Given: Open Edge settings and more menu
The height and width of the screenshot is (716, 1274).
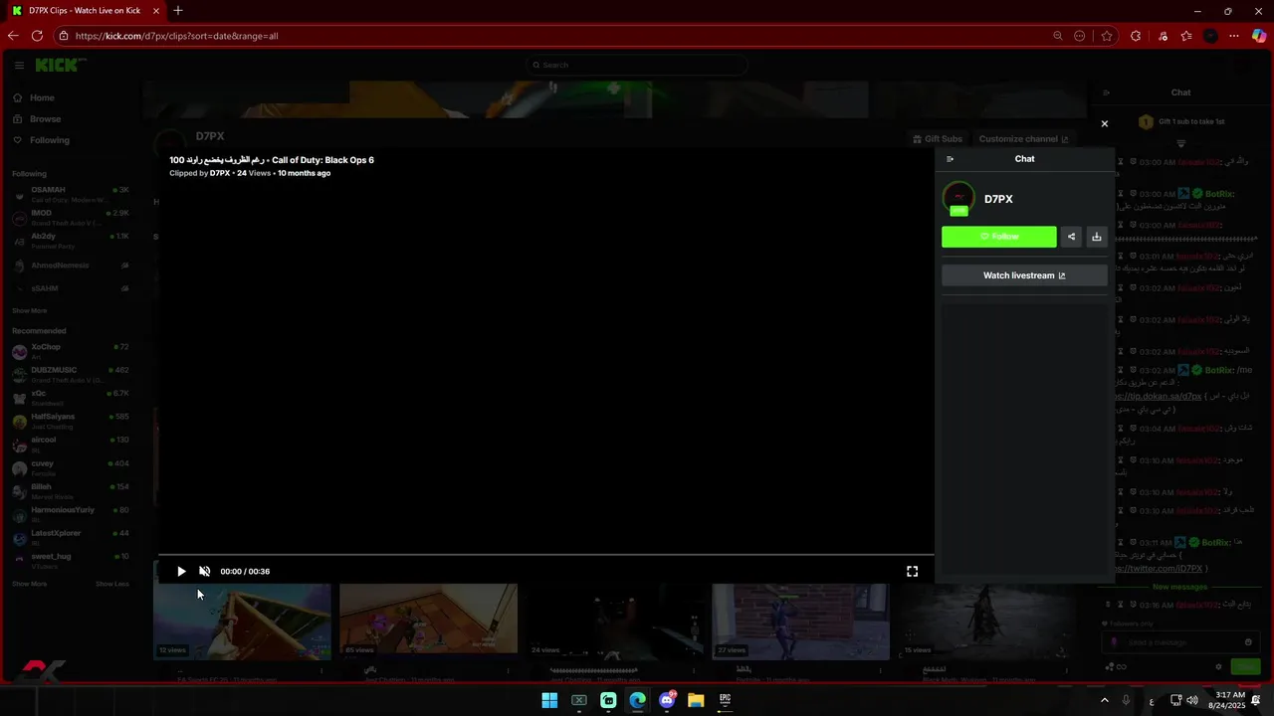Looking at the screenshot, I should point(1234,36).
